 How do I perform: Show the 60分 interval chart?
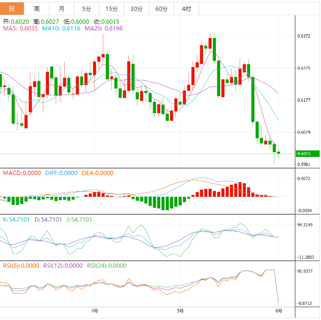(161, 9)
